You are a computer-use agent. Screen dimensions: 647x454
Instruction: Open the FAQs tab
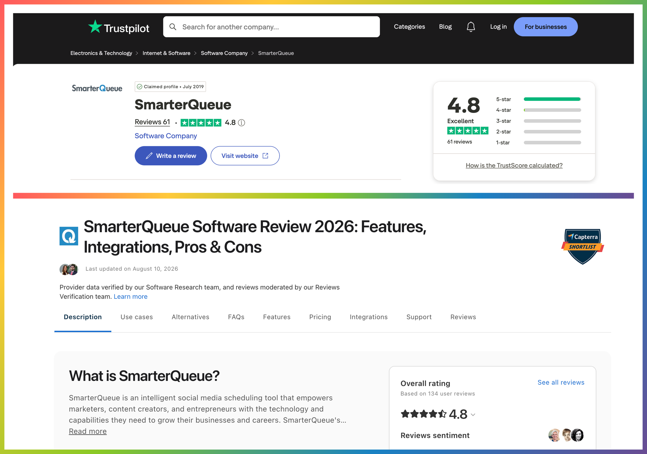(236, 317)
